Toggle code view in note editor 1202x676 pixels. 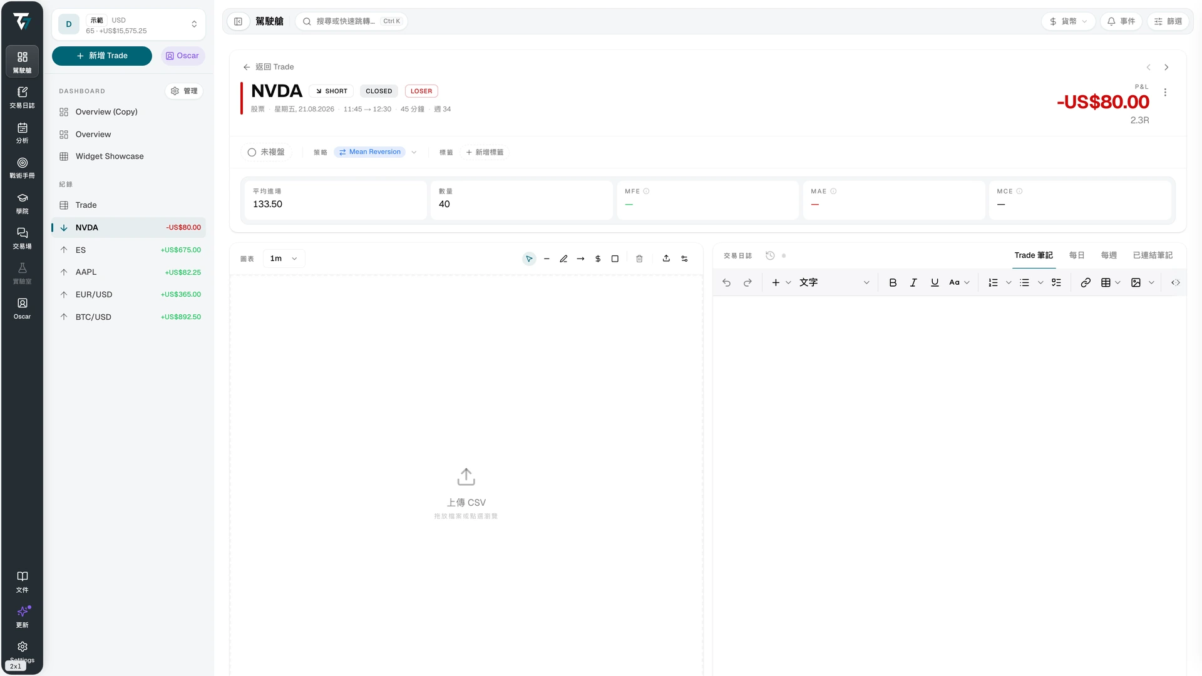tap(1176, 283)
